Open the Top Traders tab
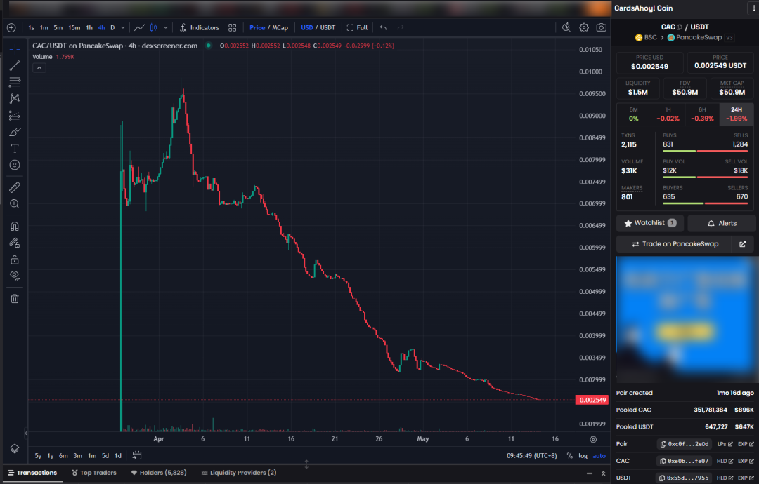Image resolution: width=759 pixels, height=484 pixels. coord(94,473)
